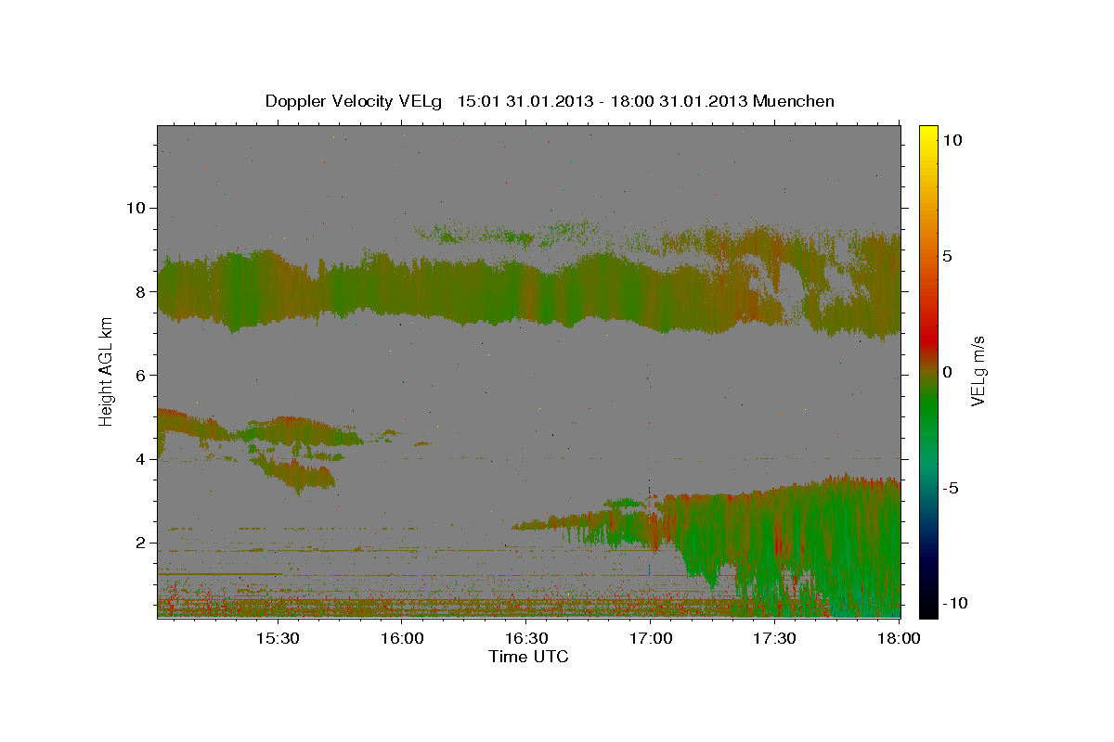The image size is (1114, 742).
Task: Click the 'Time UTC' axis label
Action: (x=528, y=657)
